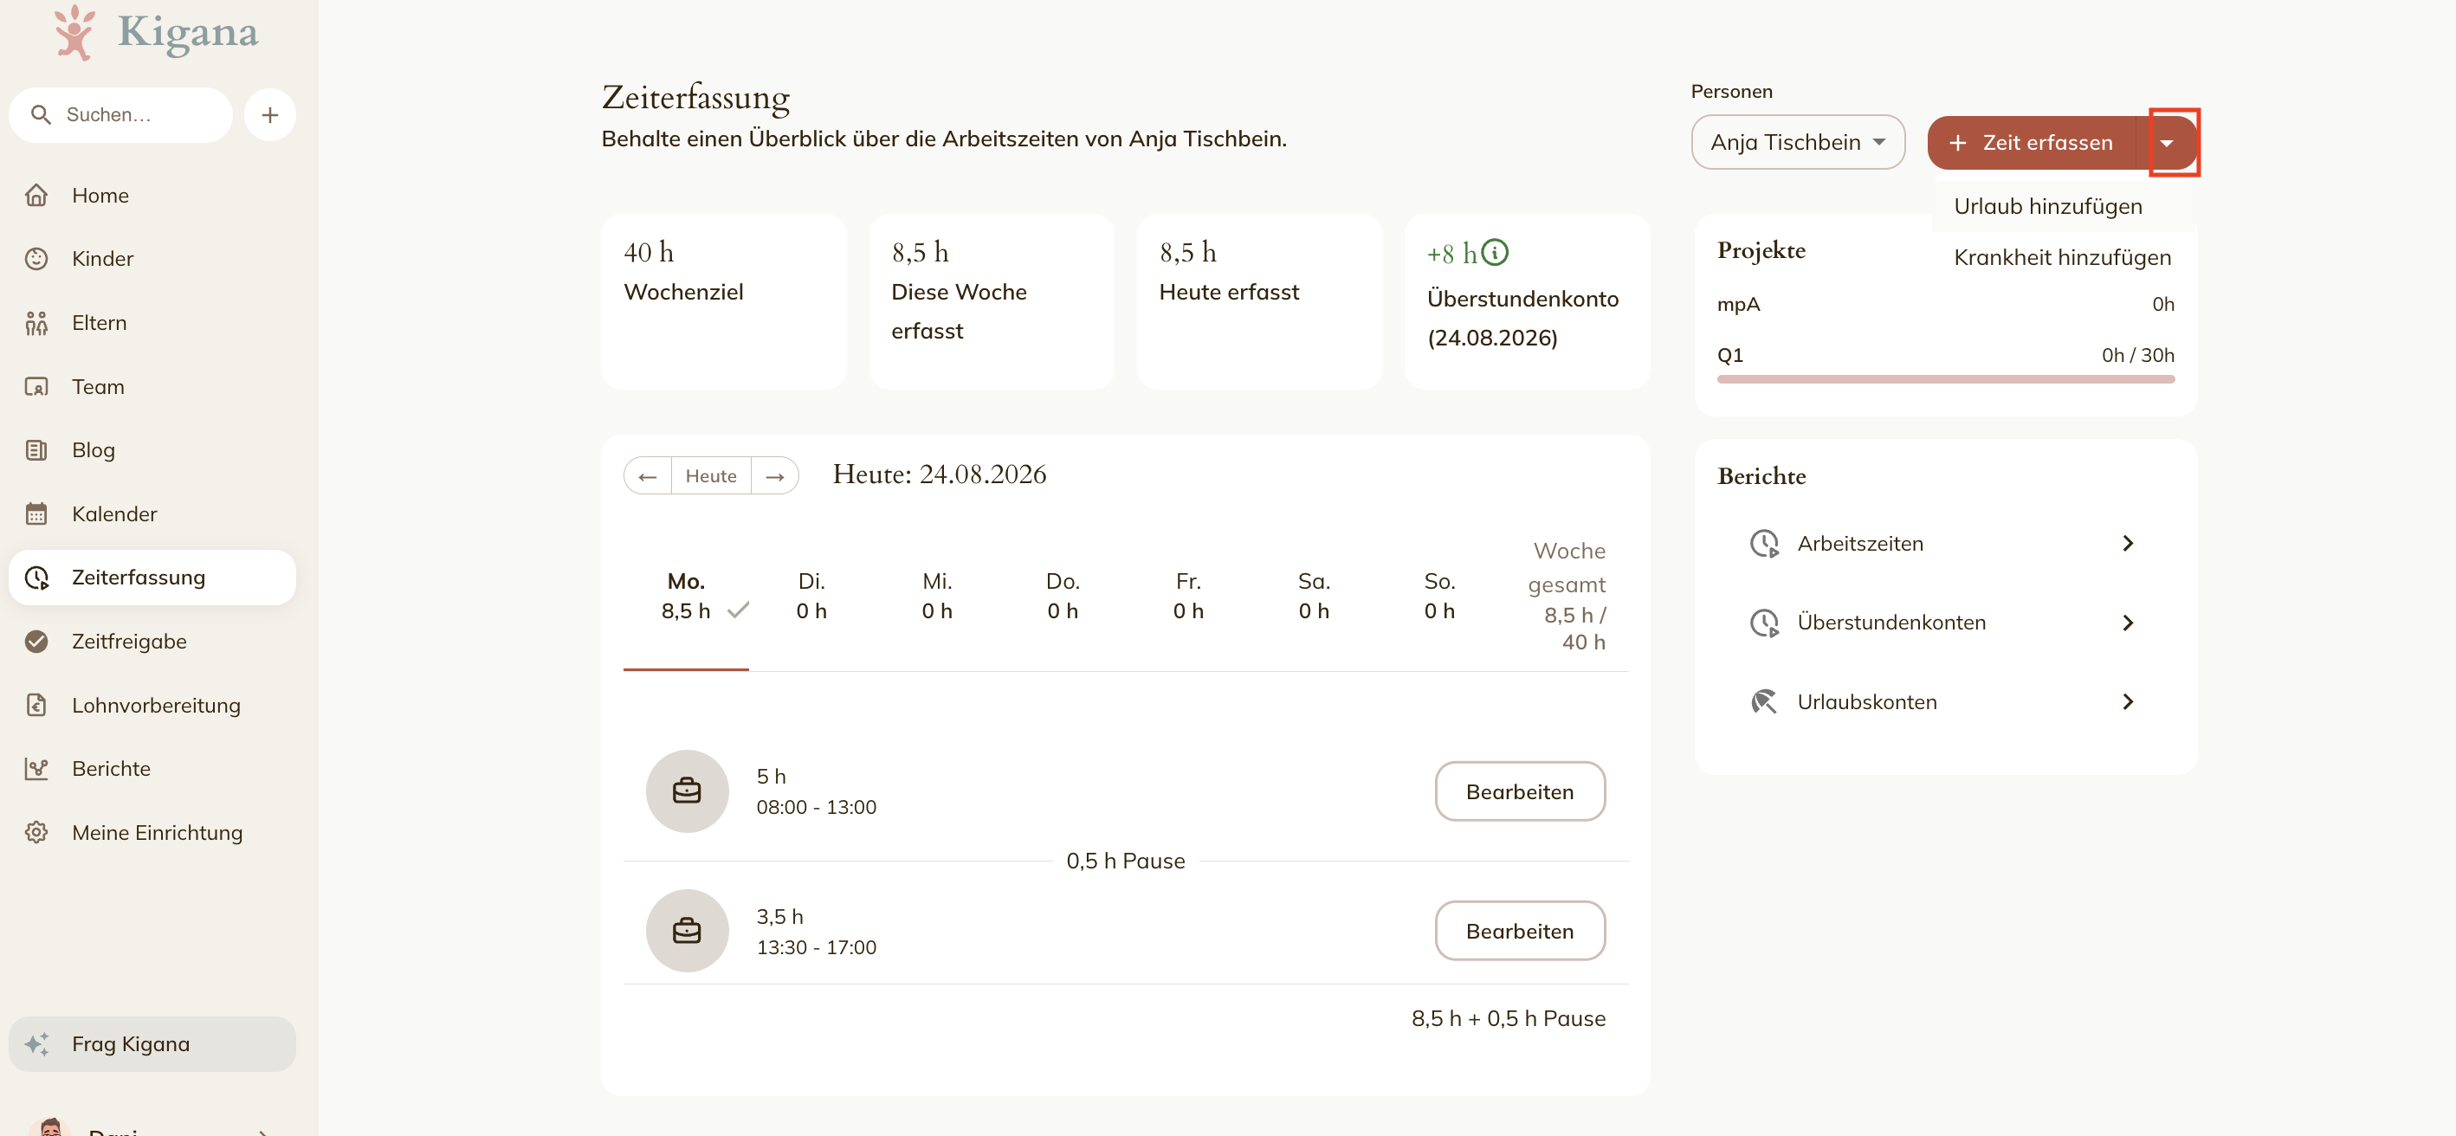Image resolution: width=2456 pixels, height=1136 pixels.
Task: Click the Kigana wordmark
Action: coord(188,32)
